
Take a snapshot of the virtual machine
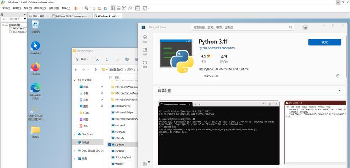click(94, 8)
